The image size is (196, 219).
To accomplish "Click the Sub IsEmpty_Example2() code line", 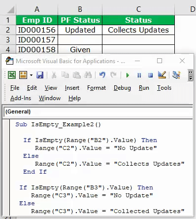I will pyautogui.click(x=58, y=124).
